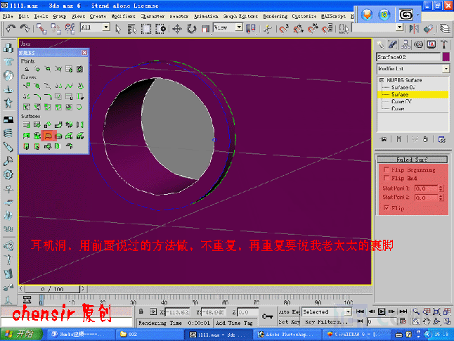
Task: Click the Key Filters button
Action: [325, 321]
